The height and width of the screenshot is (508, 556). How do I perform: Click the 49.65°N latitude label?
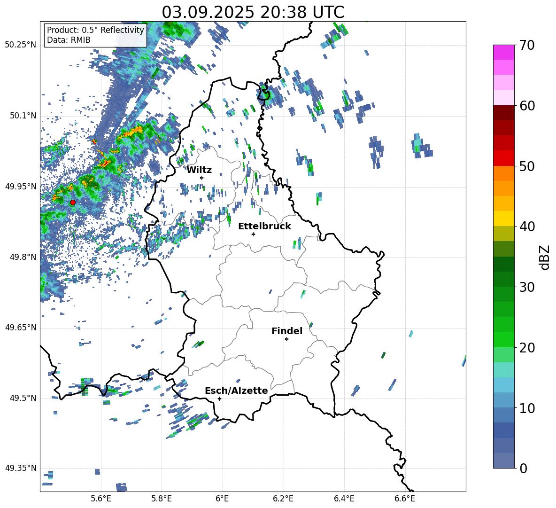[20, 328]
